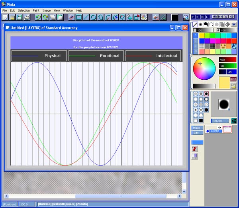The image size is (239, 208).
Task: Select the rectangle shape tool
Action: (x=78, y=17)
